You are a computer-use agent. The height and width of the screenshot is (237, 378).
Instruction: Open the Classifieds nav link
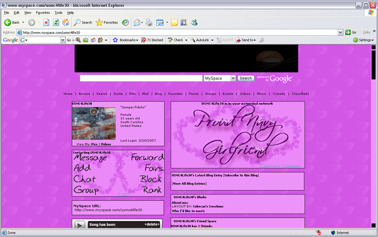[300, 94]
